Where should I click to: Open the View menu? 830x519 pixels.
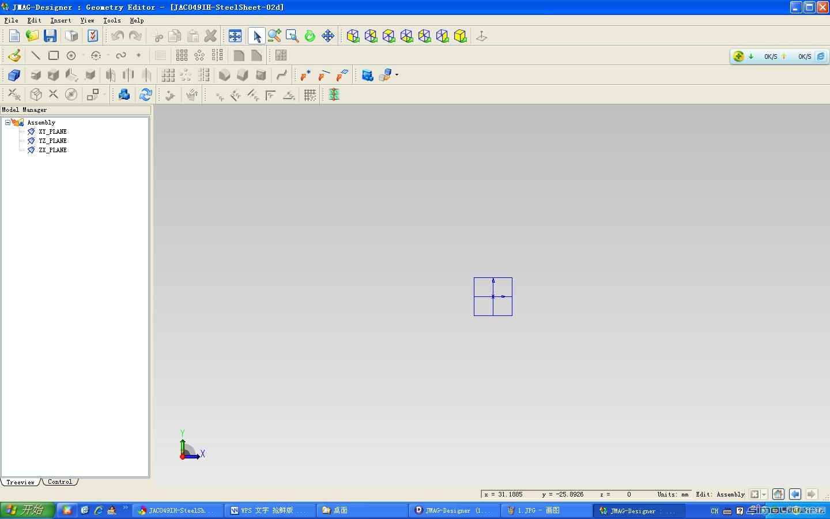(x=87, y=20)
